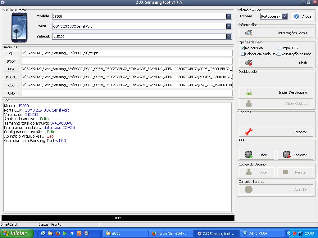Click the orange square quick launch icon
Image resolution: width=318 pixels, height=238 pixels.
79,233
